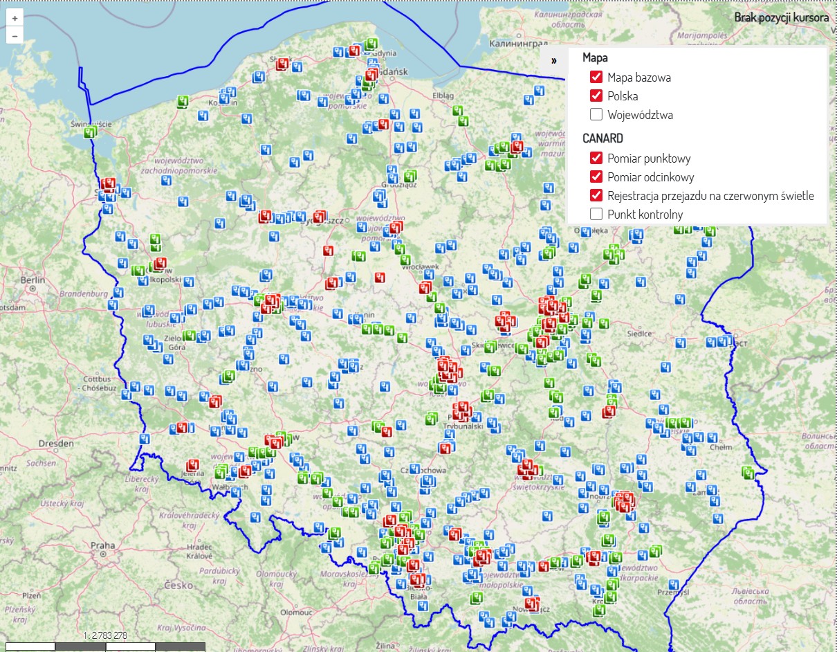
Task: Check the Punkt kontrolny checkbox
Action: [x=596, y=214]
